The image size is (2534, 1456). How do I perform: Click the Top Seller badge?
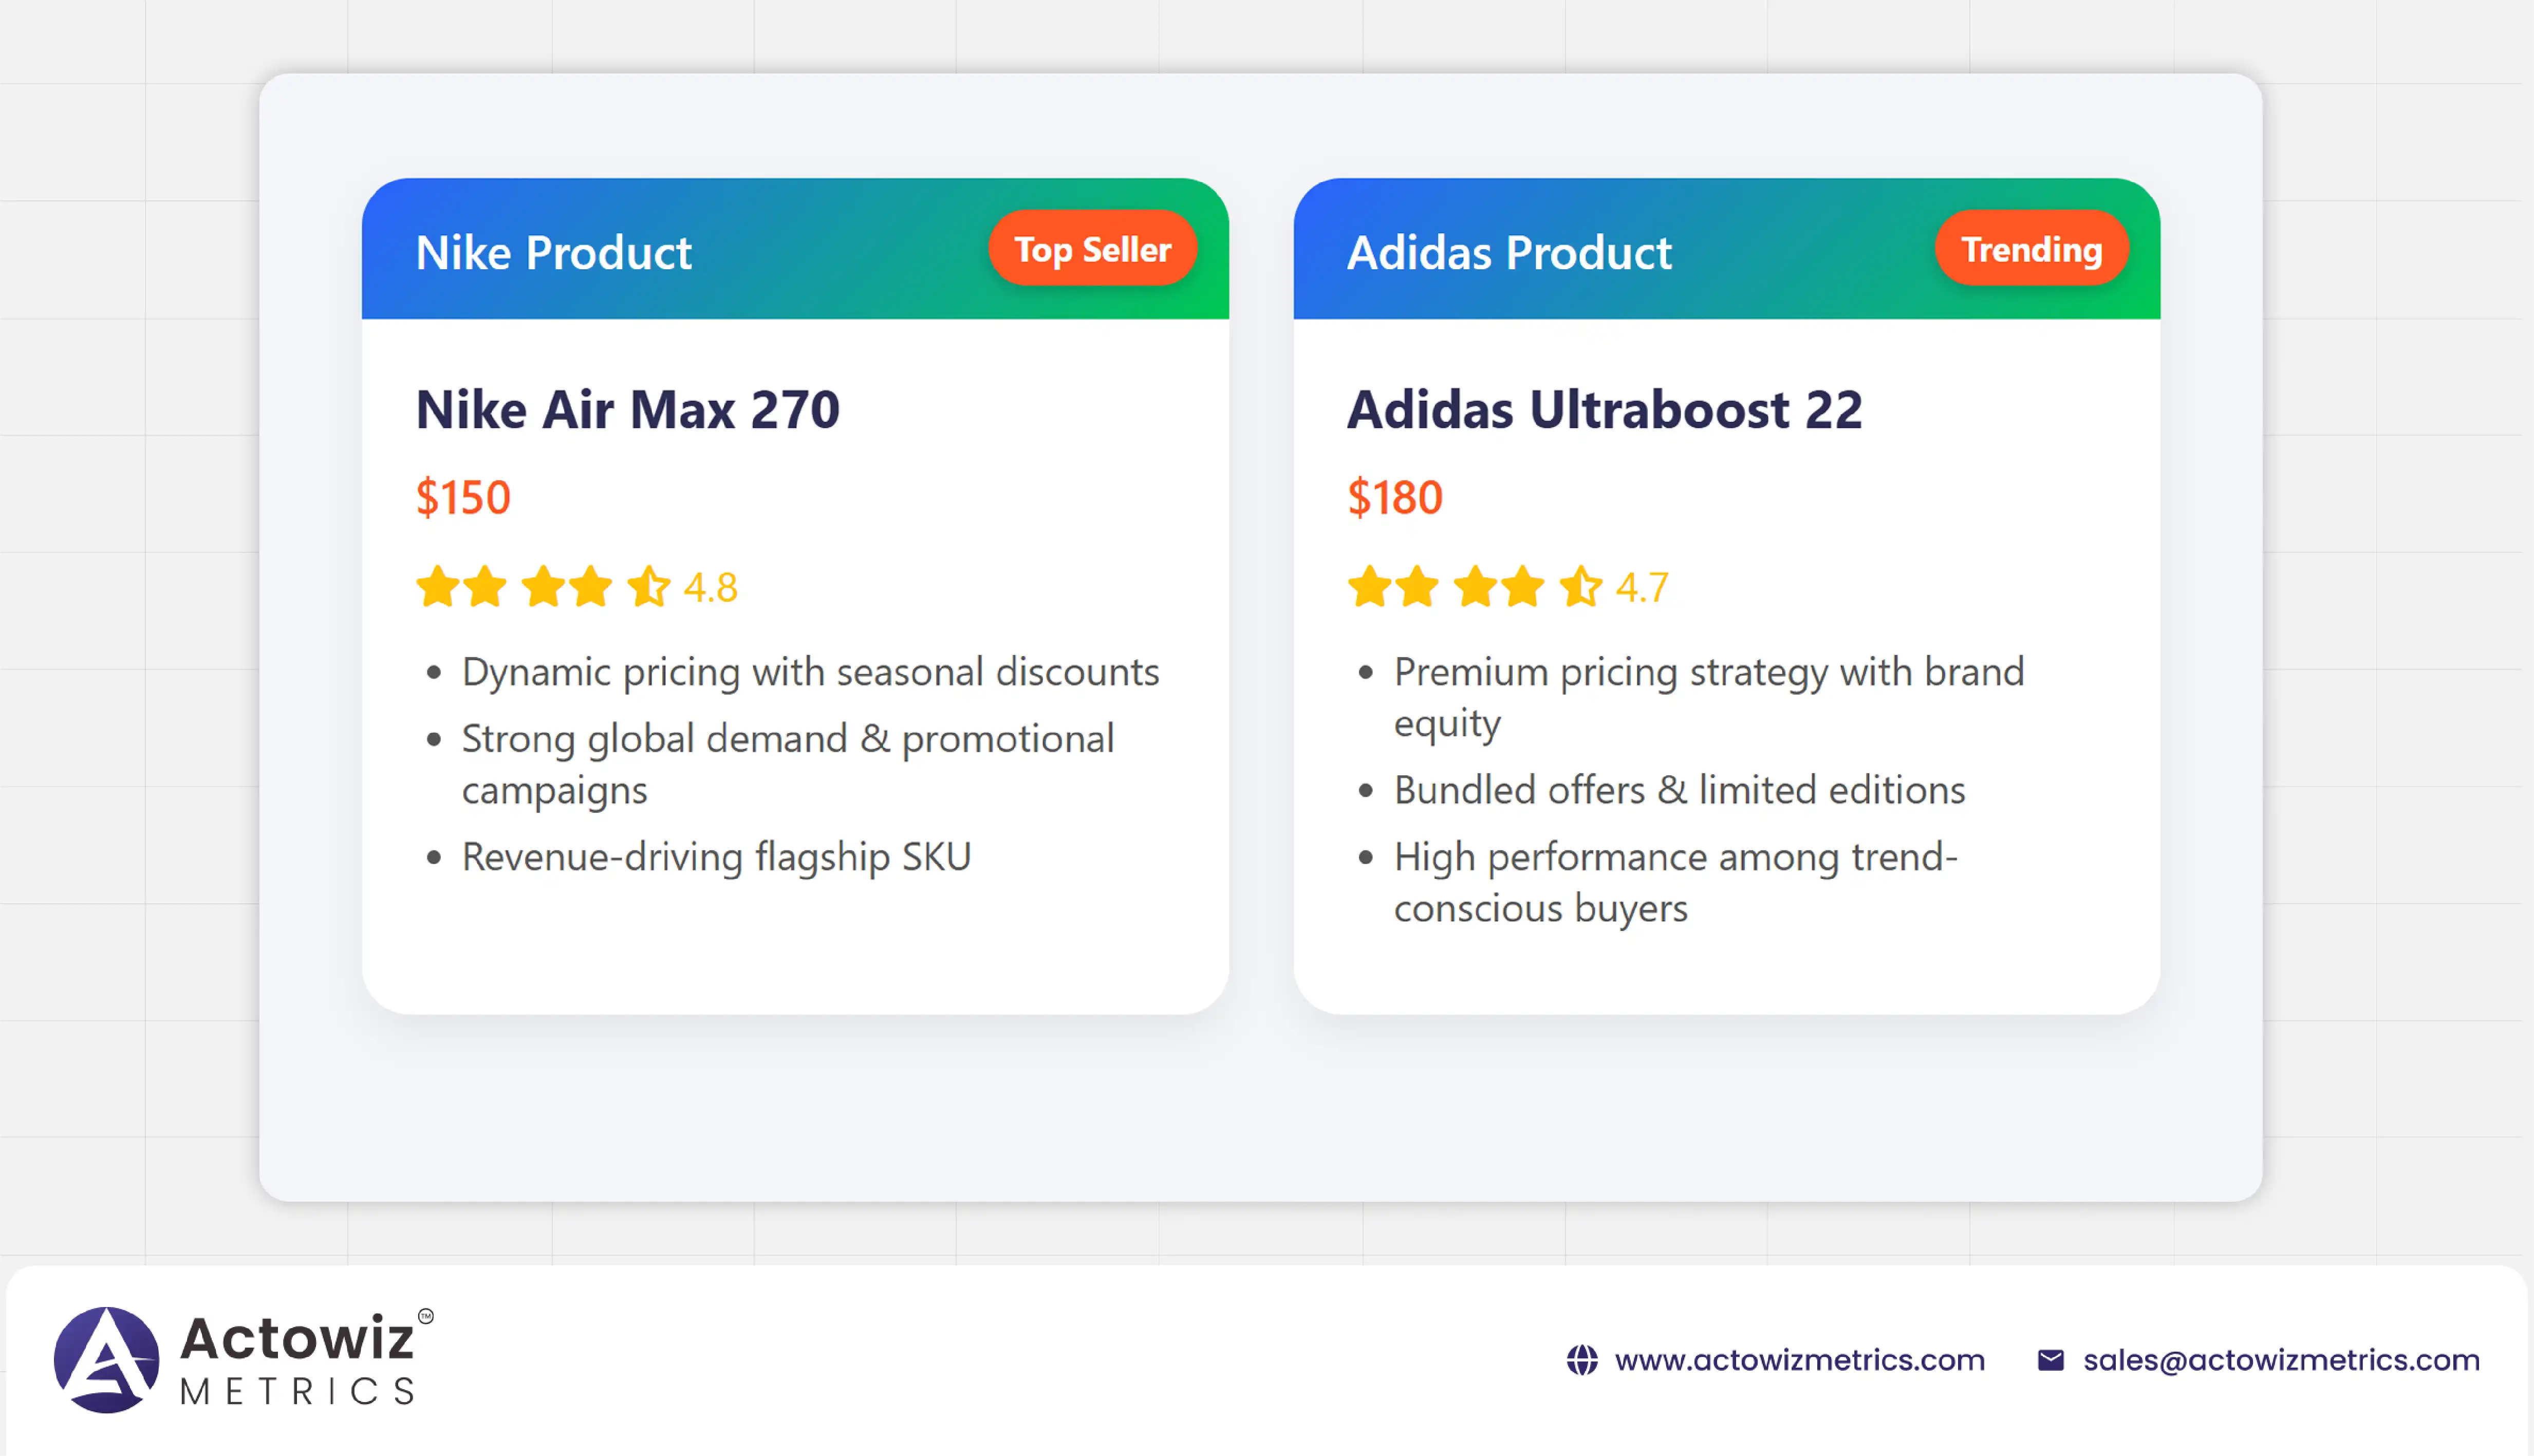tap(1092, 249)
